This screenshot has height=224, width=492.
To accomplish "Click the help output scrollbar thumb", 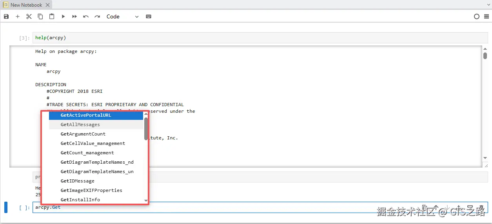I will coord(485,56).
